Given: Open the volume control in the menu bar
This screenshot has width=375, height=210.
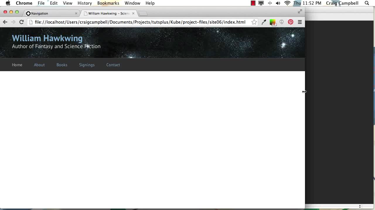Looking at the screenshot, I should [278, 3].
